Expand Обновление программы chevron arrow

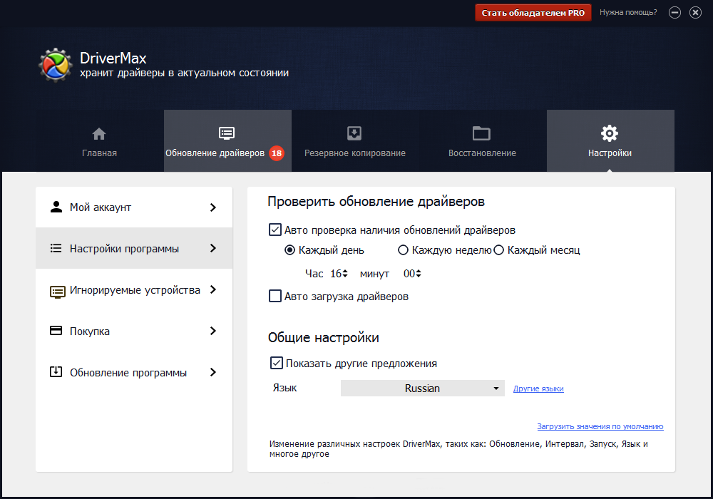tap(212, 372)
